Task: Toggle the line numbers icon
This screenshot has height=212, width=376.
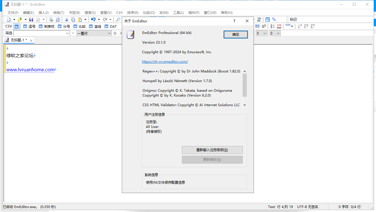Action: 272,26
